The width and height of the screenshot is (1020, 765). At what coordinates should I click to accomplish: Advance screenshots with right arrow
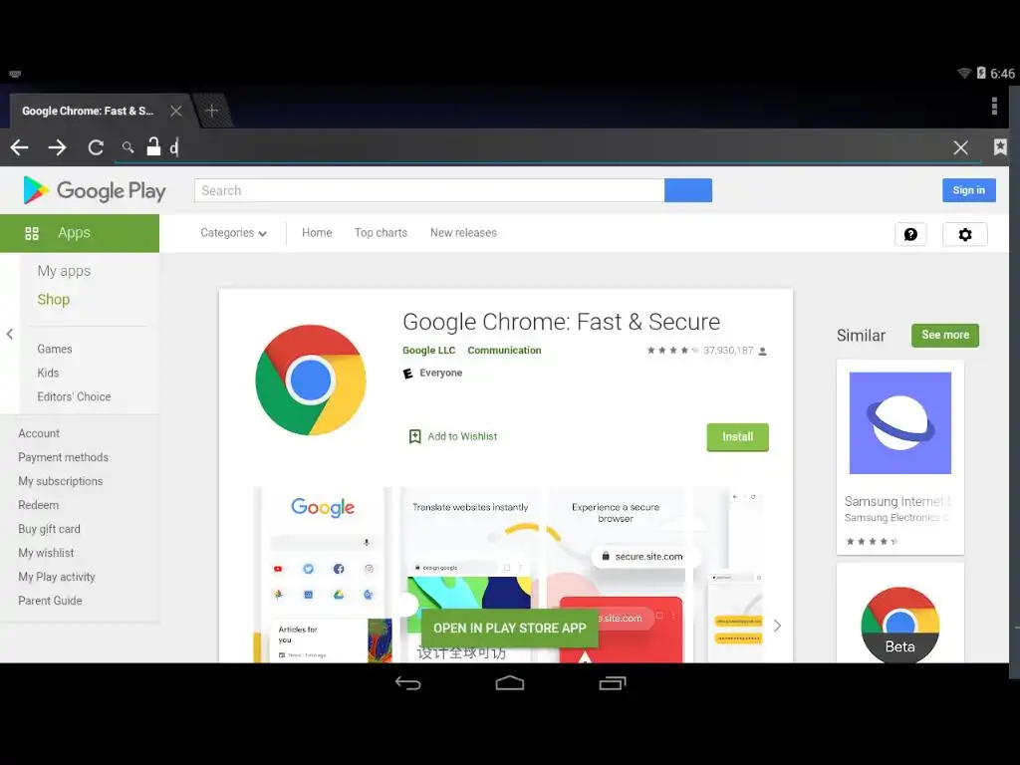(777, 626)
